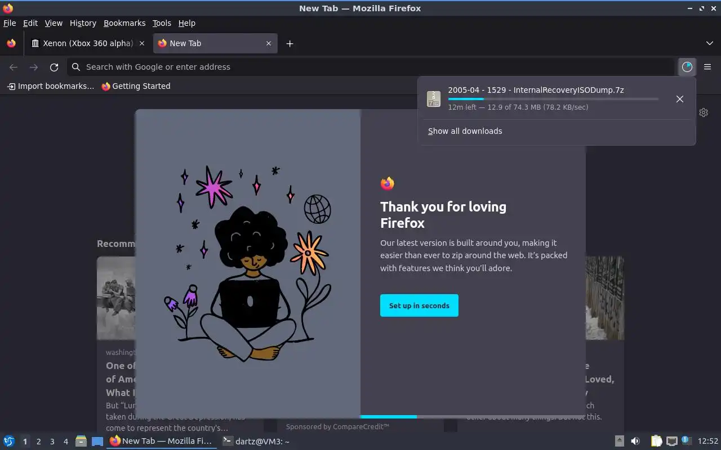721x450 pixels.
Task: Open the network tray icon
Action: click(671, 442)
